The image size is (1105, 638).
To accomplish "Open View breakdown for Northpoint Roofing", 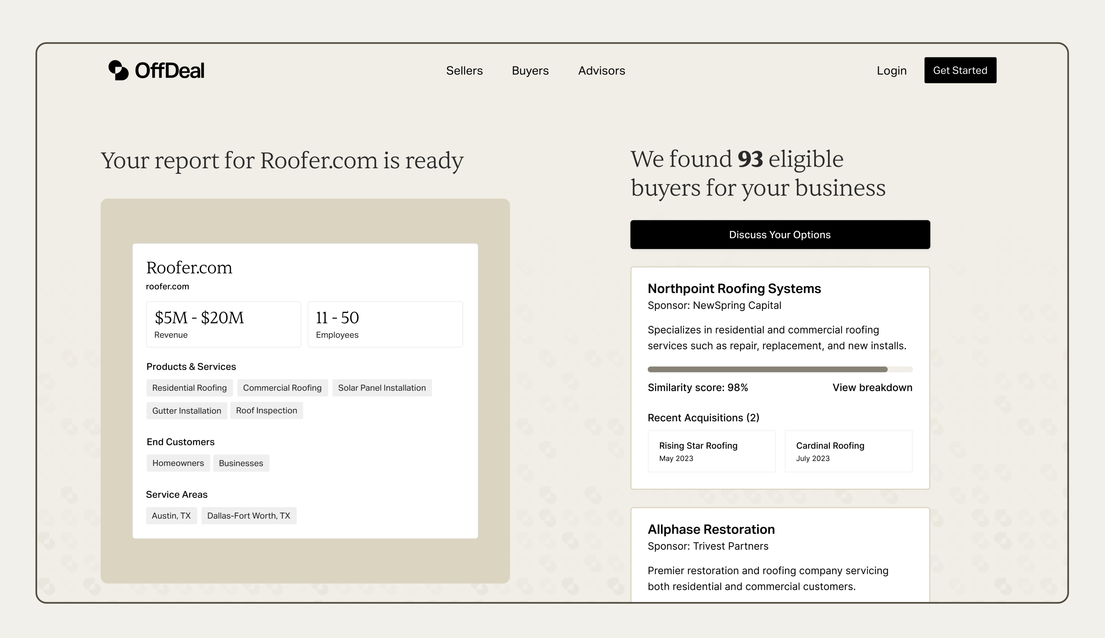I will pyautogui.click(x=872, y=387).
